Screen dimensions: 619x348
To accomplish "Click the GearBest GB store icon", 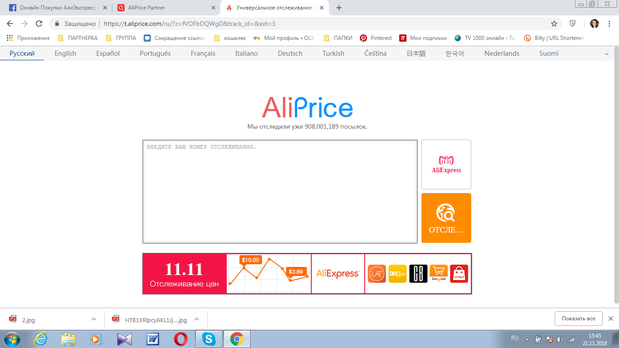I will pos(418,274).
